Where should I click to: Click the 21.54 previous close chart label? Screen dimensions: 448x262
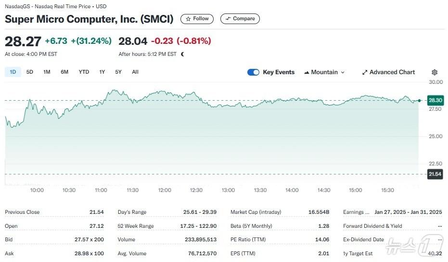point(435,174)
